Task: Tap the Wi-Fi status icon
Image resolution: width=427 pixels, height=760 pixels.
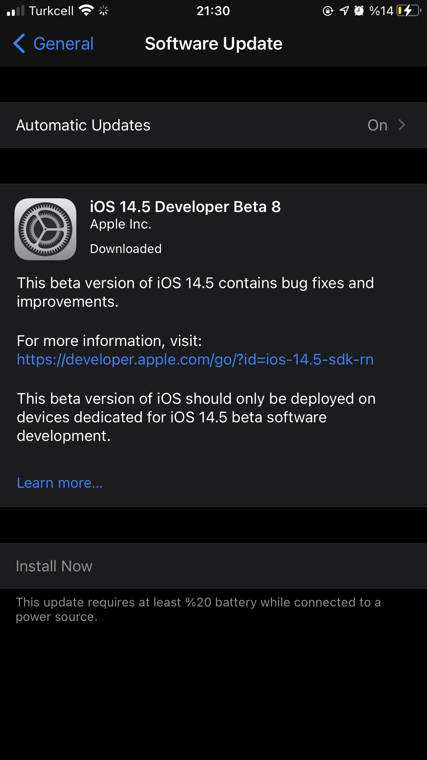Action: coord(86,11)
